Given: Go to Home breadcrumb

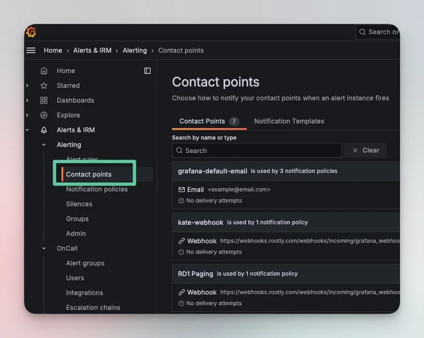Looking at the screenshot, I should [x=53, y=51].
